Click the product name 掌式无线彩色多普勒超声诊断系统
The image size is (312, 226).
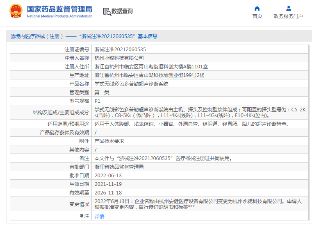coord(132,84)
